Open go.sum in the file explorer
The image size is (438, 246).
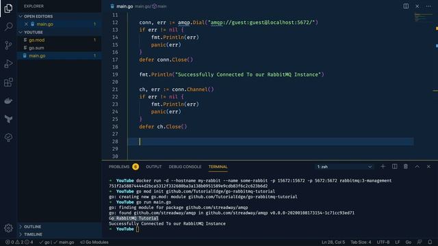coord(60,48)
